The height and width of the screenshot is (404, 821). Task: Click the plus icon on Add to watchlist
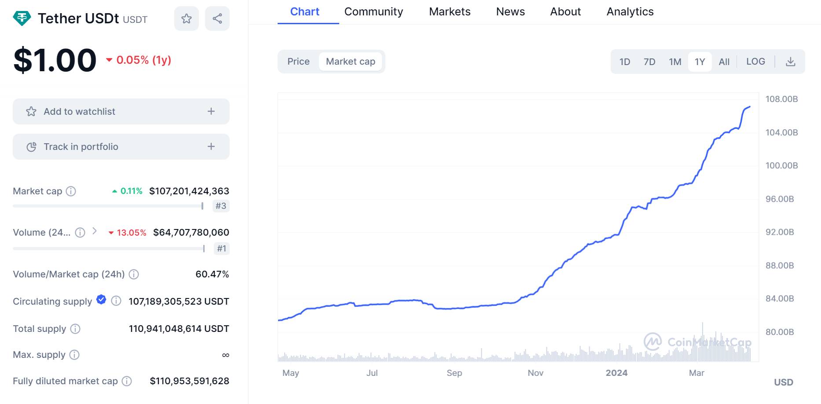point(211,112)
